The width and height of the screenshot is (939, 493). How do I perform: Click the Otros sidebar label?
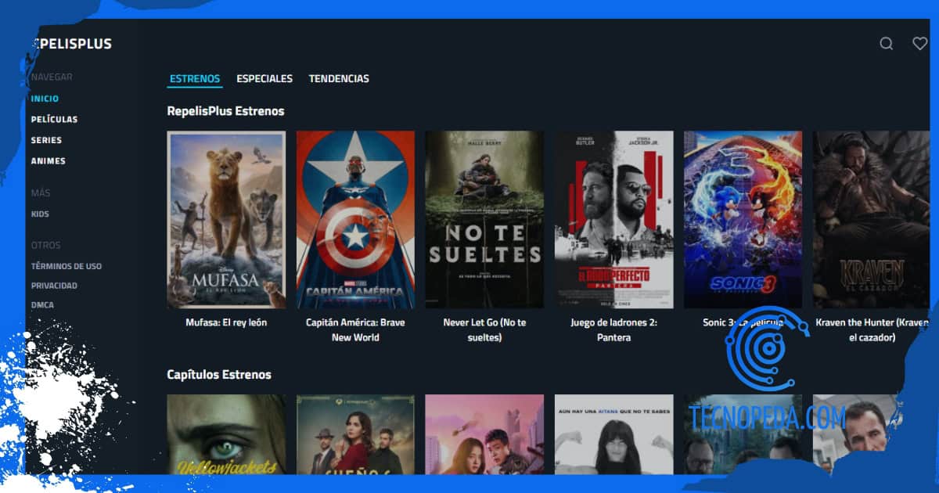[45, 245]
